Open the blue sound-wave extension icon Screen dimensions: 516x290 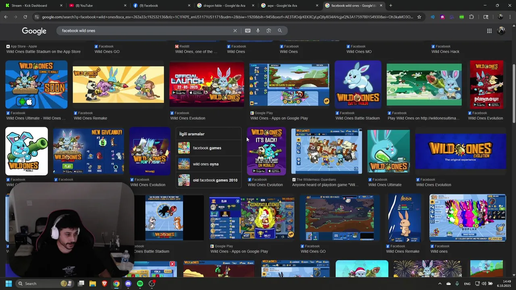click(433, 17)
